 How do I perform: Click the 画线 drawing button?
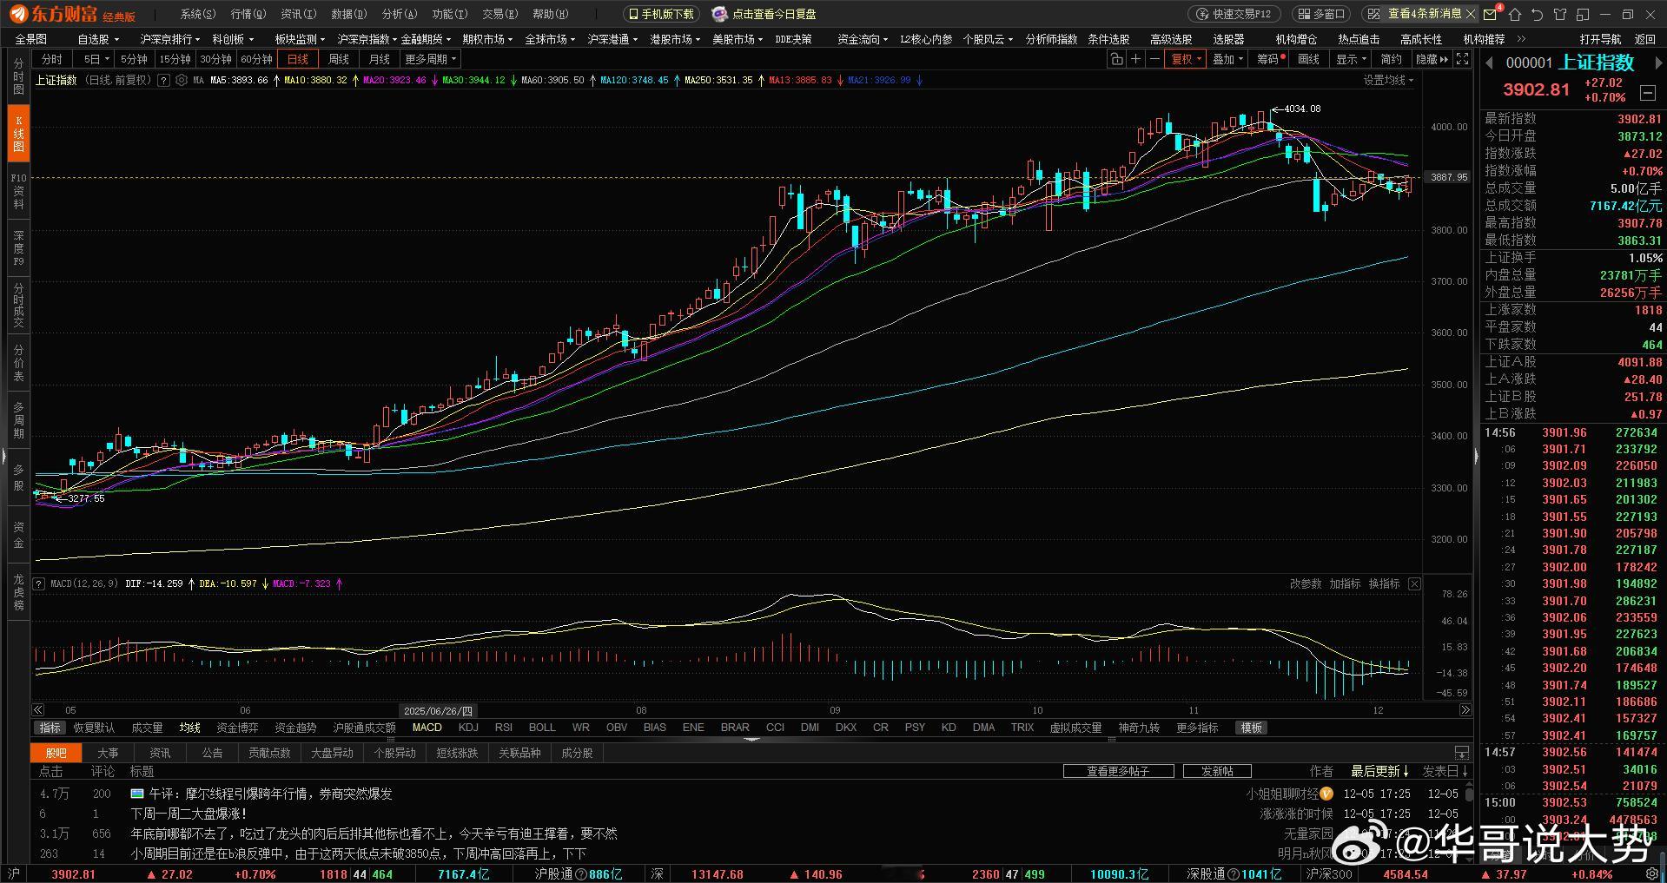[x=1309, y=59]
